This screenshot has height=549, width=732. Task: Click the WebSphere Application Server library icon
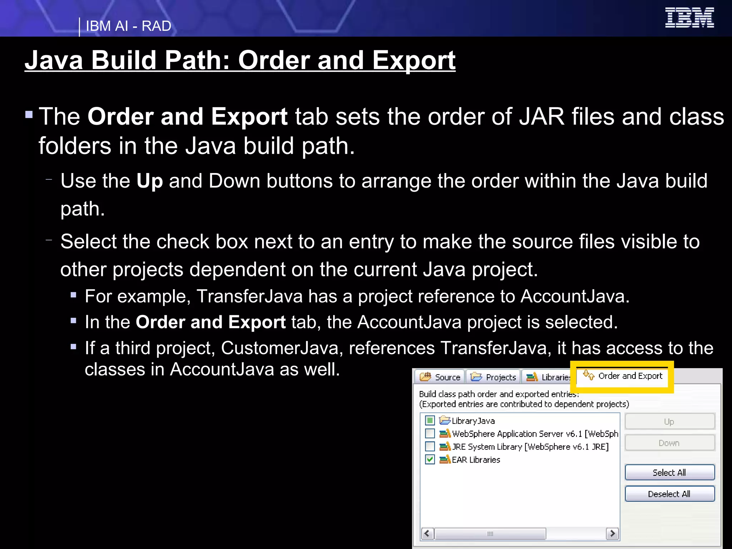point(445,433)
